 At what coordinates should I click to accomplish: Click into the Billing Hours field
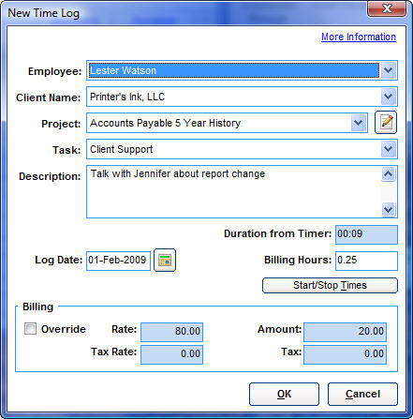(366, 261)
